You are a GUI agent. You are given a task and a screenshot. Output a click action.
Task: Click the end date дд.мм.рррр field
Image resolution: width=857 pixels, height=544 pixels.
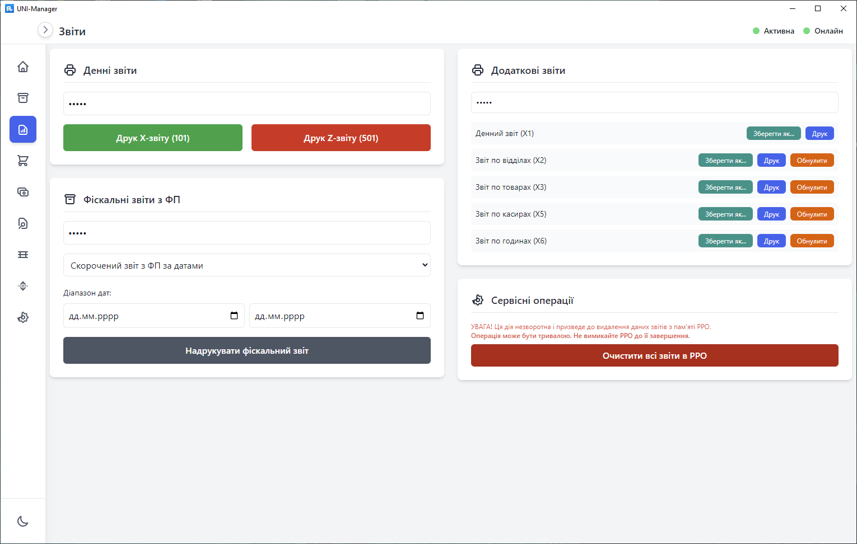(x=340, y=316)
